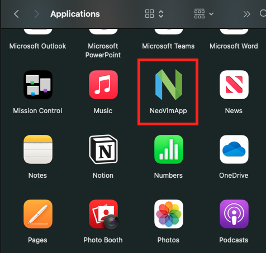
Task: Select the Photo Booth app icon
Action: coord(103,215)
